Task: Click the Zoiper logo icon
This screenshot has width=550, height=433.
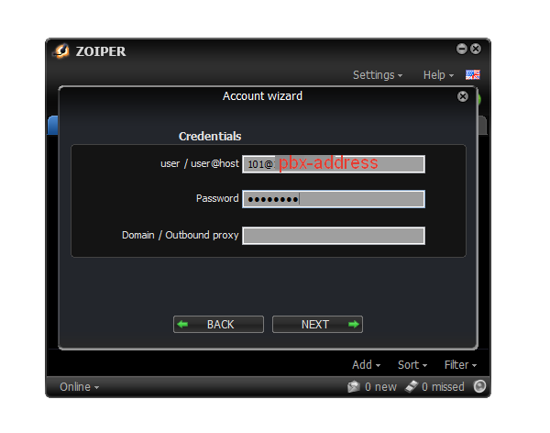Action: point(62,51)
